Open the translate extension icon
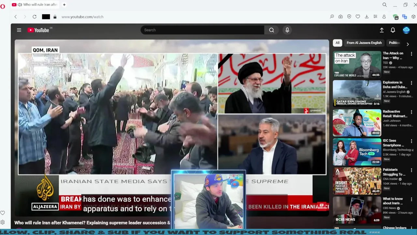Image resolution: width=417 pixels, height=235 pixels. coord(405,17)
